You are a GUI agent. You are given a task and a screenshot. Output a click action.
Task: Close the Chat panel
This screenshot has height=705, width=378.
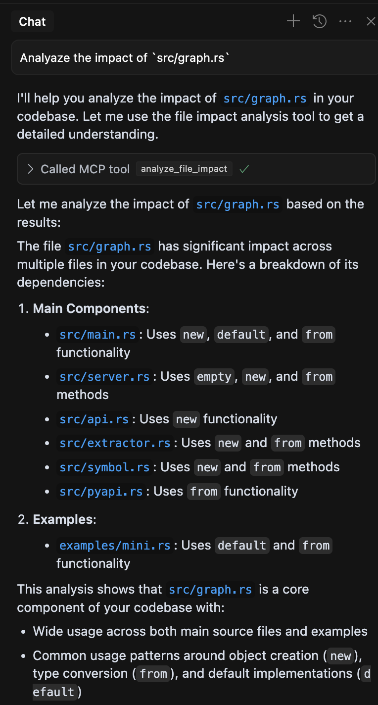[371, 21]
